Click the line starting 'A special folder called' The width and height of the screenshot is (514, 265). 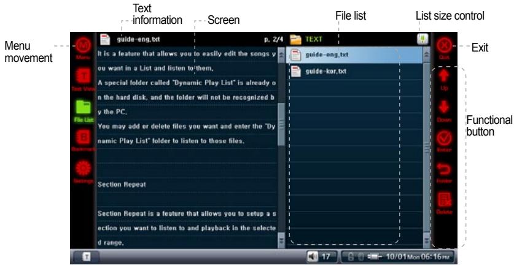click(187, 83)
